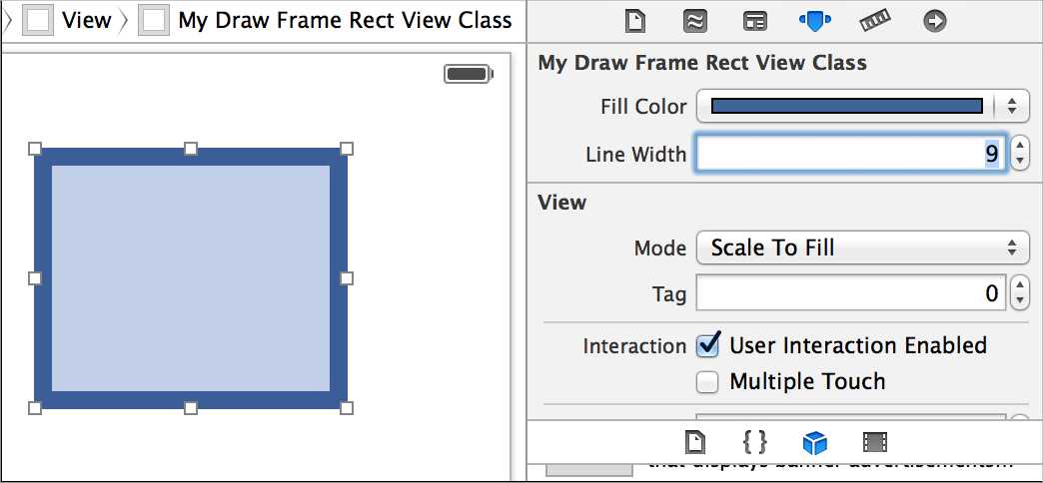Open the File inspector tab
The height and width of the screenshot is (483, 1043).
[x=636, y=21]
